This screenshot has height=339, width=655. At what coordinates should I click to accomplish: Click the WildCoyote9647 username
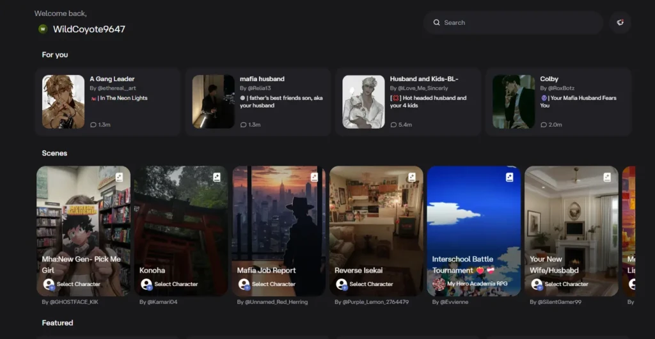click(89, 29)
